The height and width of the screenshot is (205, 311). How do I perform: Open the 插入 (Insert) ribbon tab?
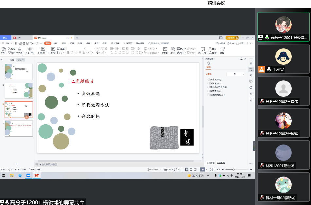[56, 43]
